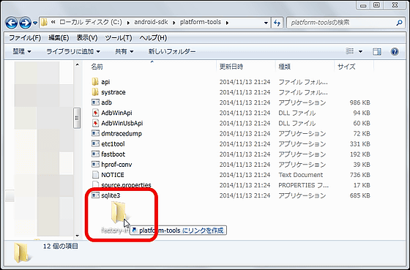The image size is (410, 270).
Task: Open address bar history dropdown
Action: click(266, 23)
